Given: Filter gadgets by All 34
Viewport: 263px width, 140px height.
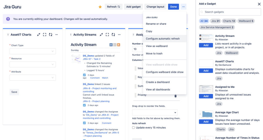Looking at the screenshot, I should [x=204, y=21].
